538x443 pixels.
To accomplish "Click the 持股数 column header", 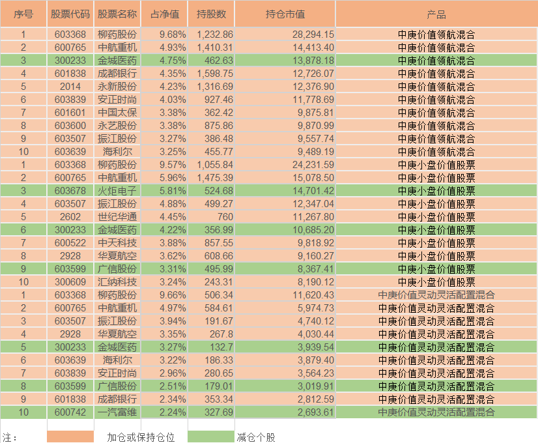I will (211, 14).
